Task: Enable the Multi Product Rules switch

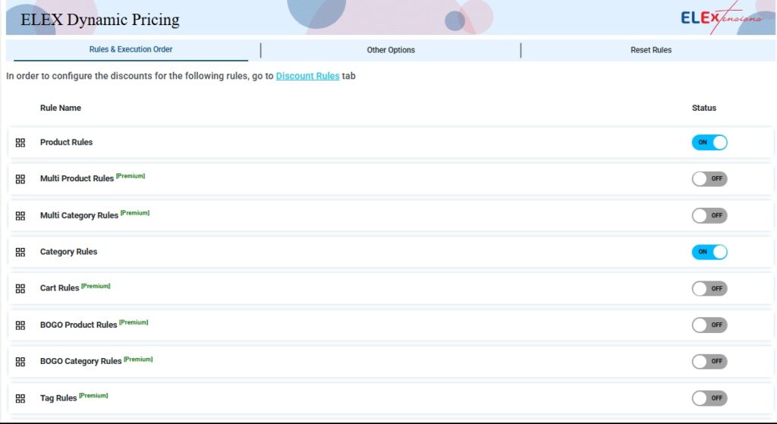Action: pyautogui.click(x=709, y=179)
